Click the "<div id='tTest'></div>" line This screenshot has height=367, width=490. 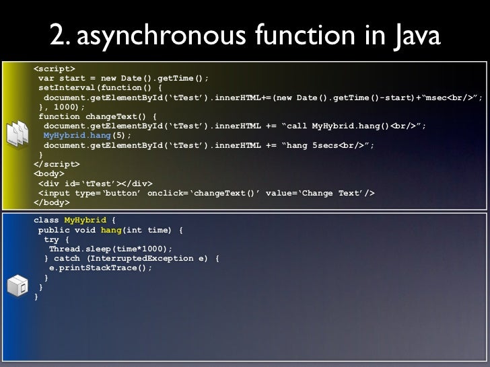(x=96, y=184)
